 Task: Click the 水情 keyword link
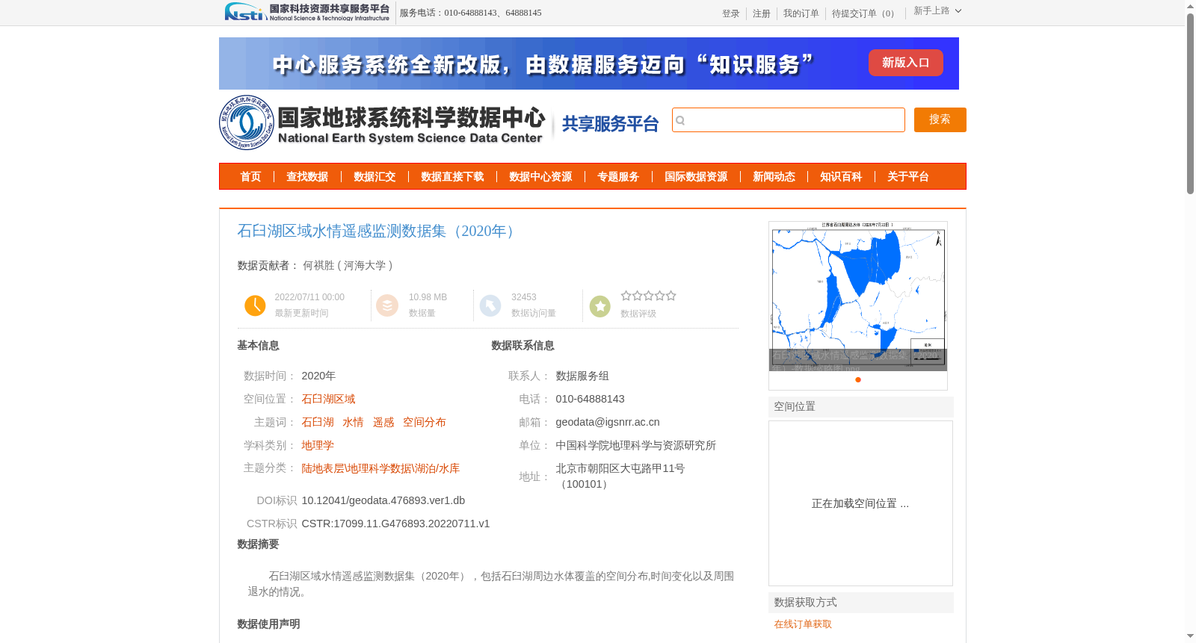(x=353, y=423)
